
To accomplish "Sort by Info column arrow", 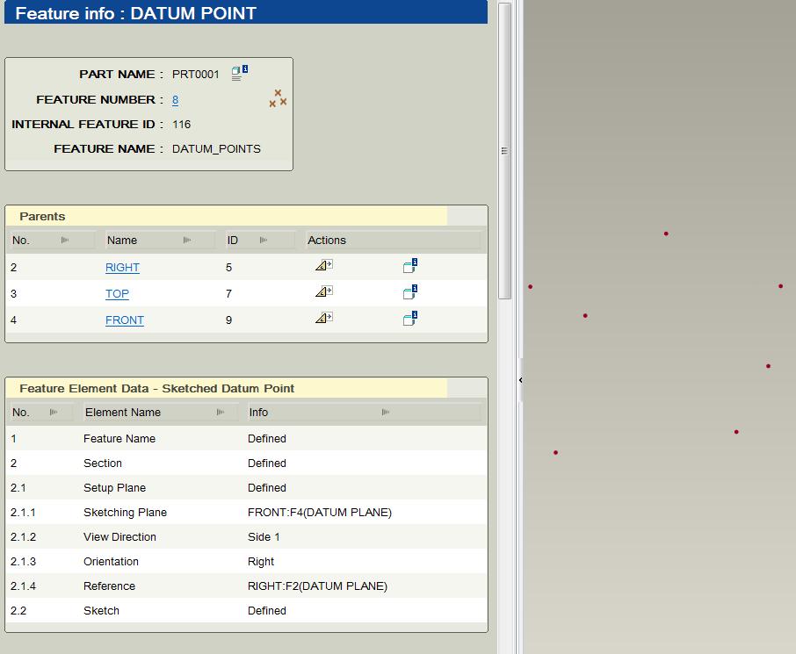I will pos(386,412).
